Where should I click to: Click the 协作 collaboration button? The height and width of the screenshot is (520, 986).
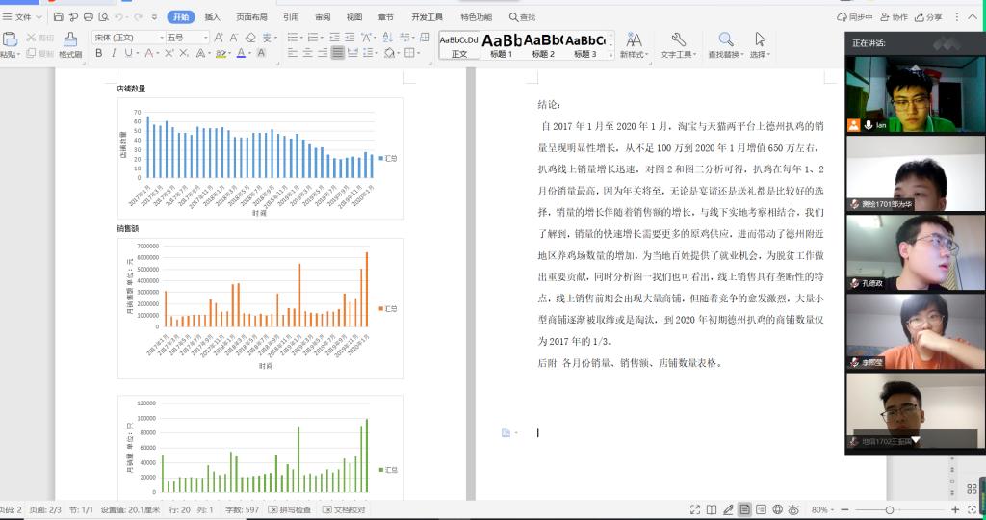(894, 17)
